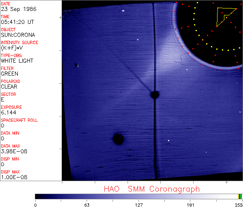The height and width of the screenshot is (207, 243).
Task: Click the time value 05:41:20 UT
Action: [17, 22]
